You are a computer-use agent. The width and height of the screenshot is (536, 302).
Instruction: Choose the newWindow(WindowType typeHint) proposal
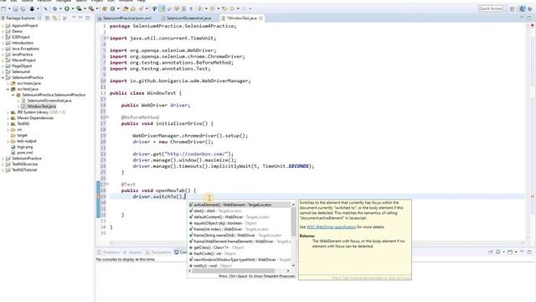point(240,260)
